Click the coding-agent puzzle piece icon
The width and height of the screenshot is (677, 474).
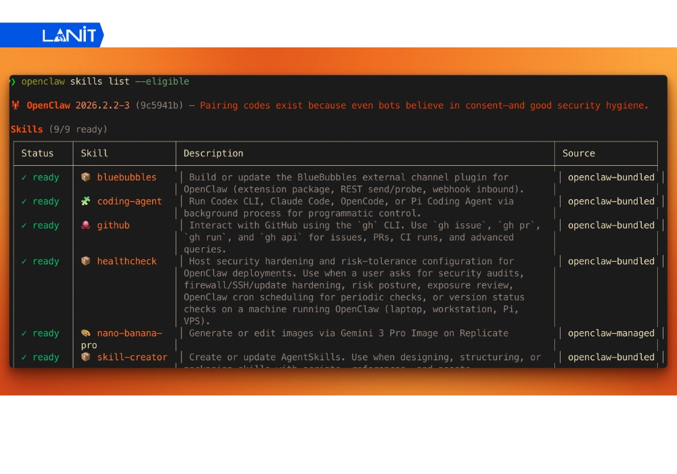point(86,201)
